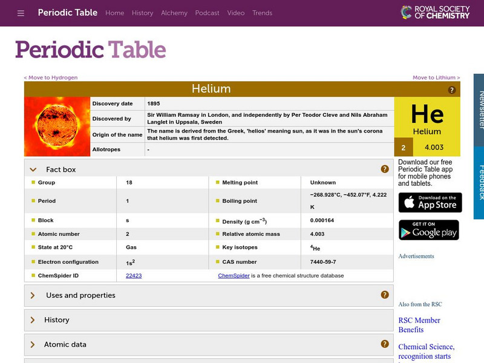Open the Chemical Science recognition link
This screenshot has height=363, width=484.
(x=427, y=352)
